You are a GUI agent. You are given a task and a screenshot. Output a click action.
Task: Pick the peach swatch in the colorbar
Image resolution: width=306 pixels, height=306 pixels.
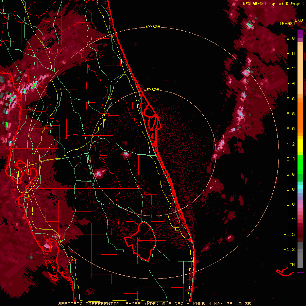(300, 70)
